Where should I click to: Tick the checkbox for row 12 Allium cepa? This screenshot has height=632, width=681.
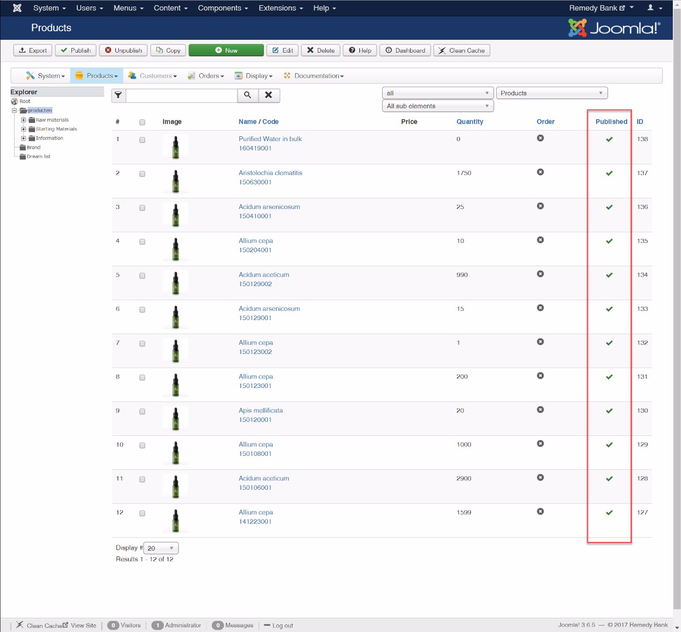tap(142, 513)
